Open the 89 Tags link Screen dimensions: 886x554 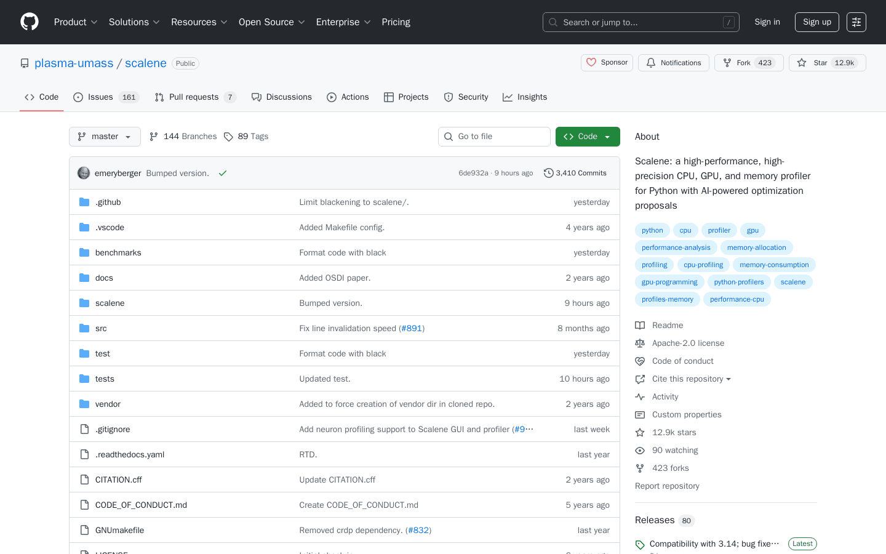(x=246, y=137)
